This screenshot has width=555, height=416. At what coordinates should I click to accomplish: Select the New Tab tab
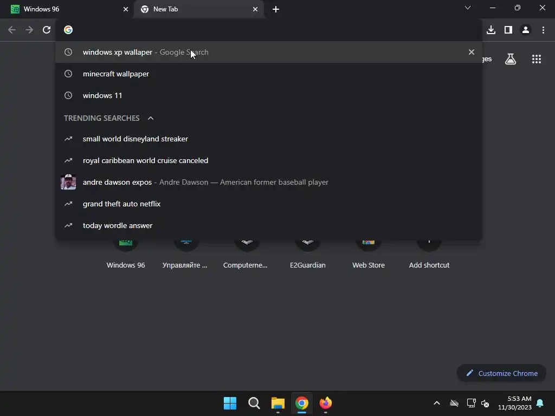click(x=198, y=9)
